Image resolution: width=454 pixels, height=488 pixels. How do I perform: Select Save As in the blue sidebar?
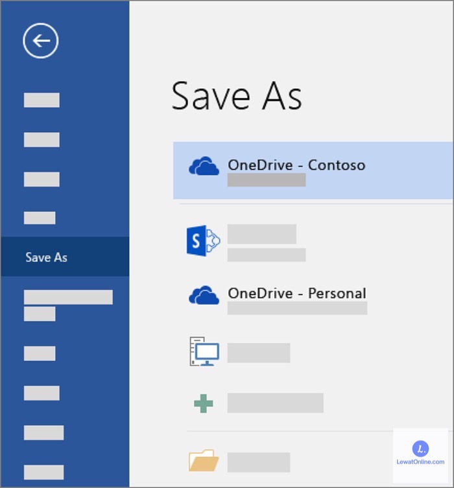click(65, 257)
